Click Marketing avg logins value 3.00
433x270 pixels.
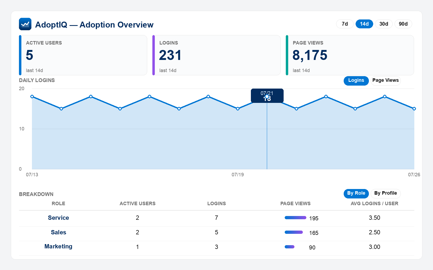point(375,247)
